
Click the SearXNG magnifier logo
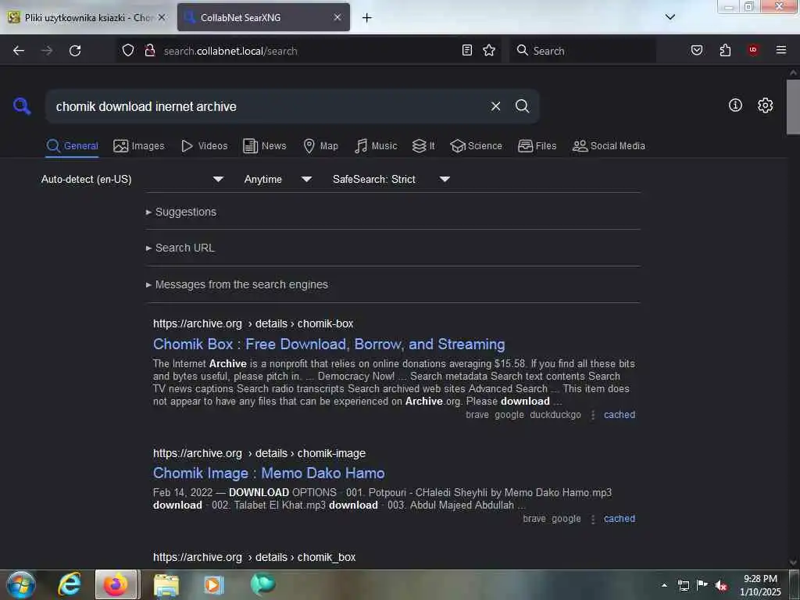click(22, 106)
